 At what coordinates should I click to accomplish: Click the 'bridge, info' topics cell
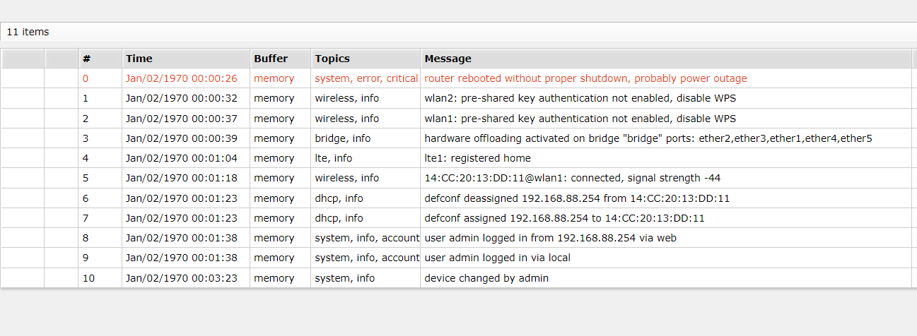coord(342,138)
